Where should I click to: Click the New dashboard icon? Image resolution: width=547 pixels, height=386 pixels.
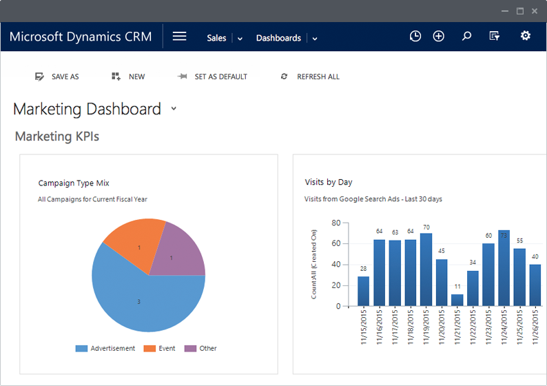tap(116, 77)
